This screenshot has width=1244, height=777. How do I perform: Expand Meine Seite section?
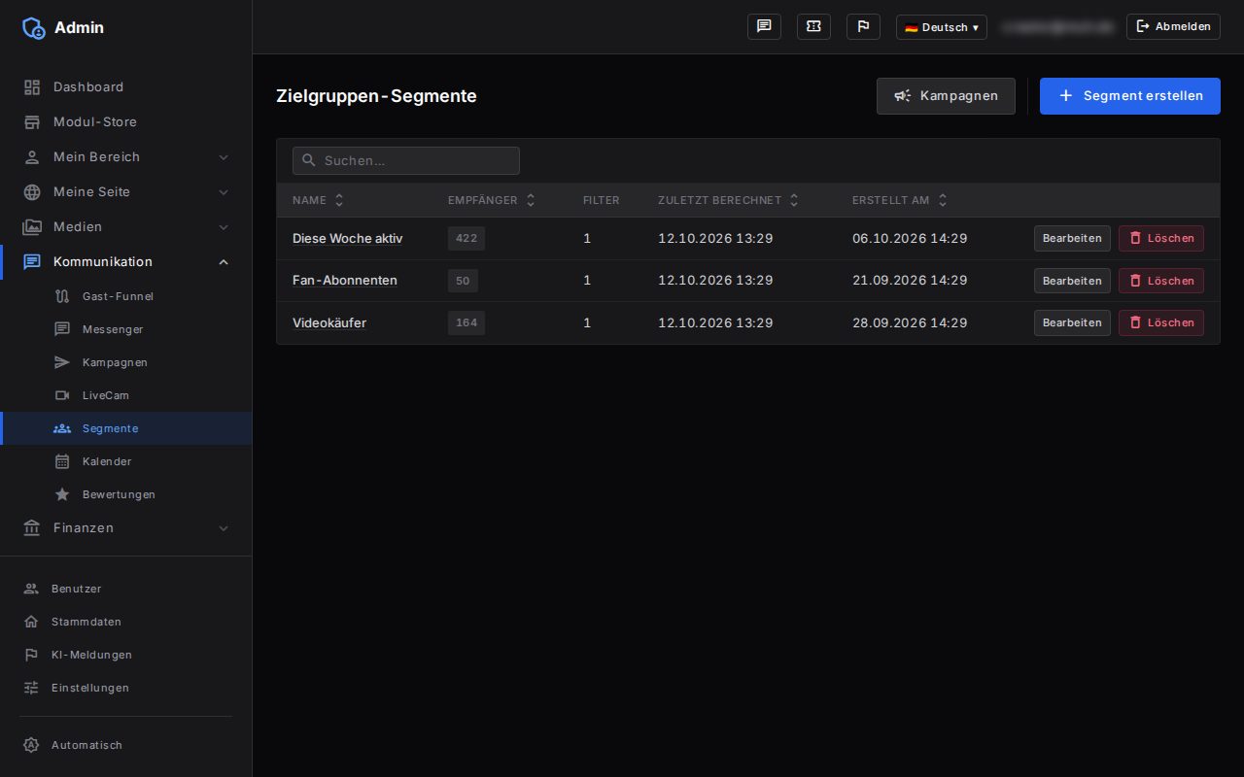point(125,191)
